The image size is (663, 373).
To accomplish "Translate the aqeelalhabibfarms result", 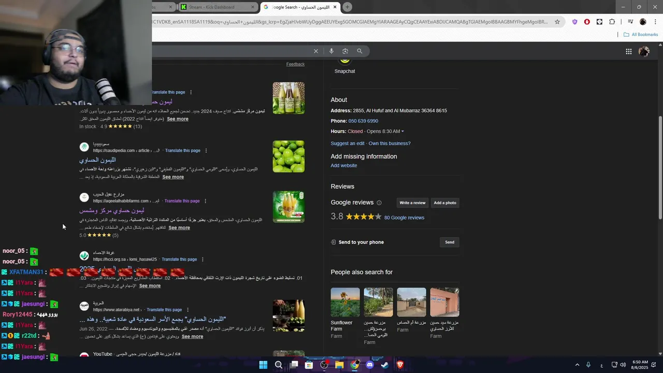I will pyautogui.click(x=182, y=201).
